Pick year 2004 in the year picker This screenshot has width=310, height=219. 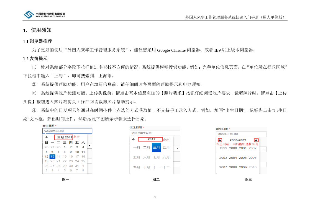233,158
